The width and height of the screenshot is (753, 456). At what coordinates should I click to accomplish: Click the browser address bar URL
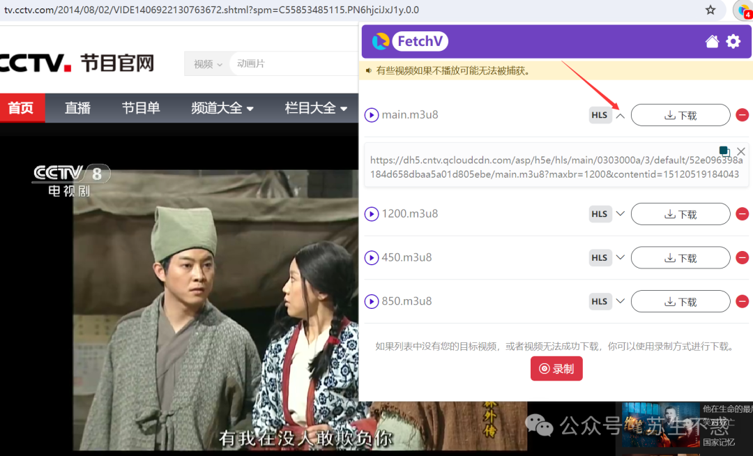point(211,10)
